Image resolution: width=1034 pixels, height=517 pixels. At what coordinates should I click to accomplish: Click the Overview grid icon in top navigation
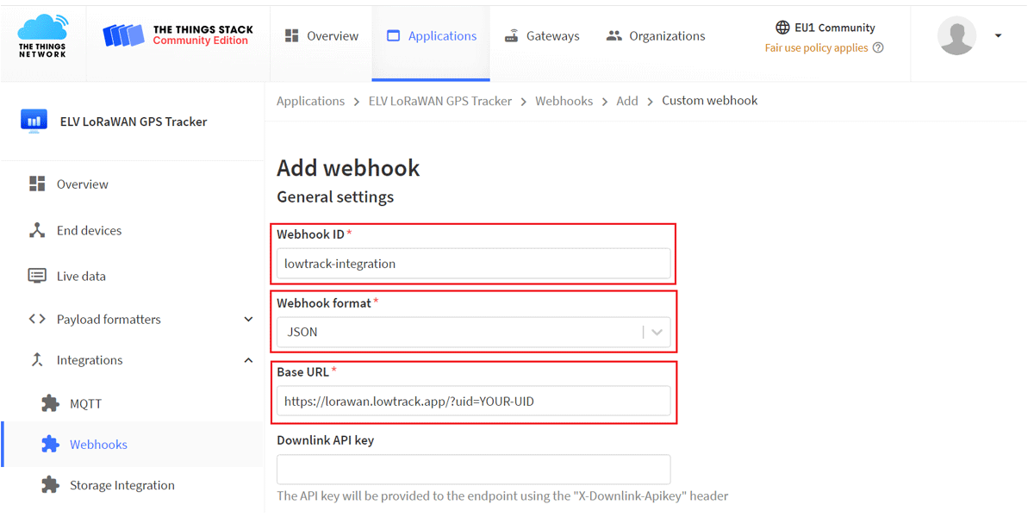[292, 35]
